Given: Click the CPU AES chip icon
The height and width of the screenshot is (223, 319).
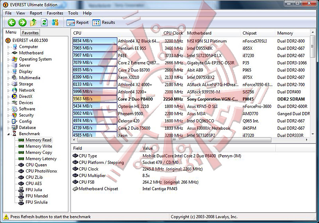Looking at the screenshot, I should pos(21,184).
